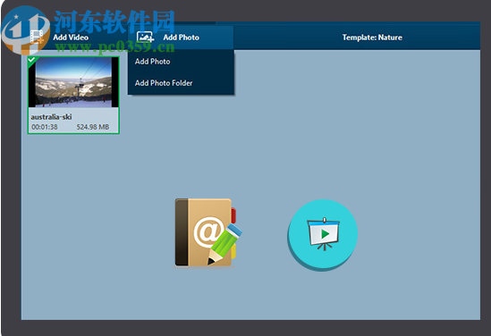The height and width of the screenshot is (336, 491).
Task: Choose Add Photo from the dropdown menu
Action: [153, 62]
